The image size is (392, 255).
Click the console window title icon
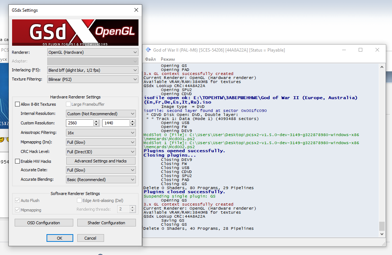[148, 50]
